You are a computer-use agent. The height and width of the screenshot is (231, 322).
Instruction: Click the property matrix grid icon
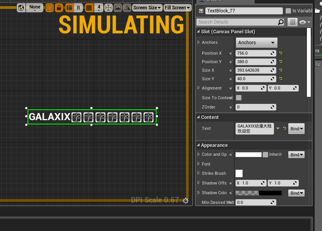tap(293, 22)
